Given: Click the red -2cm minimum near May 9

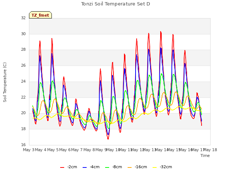Looking at the screenshot, I should pos(108,139).
